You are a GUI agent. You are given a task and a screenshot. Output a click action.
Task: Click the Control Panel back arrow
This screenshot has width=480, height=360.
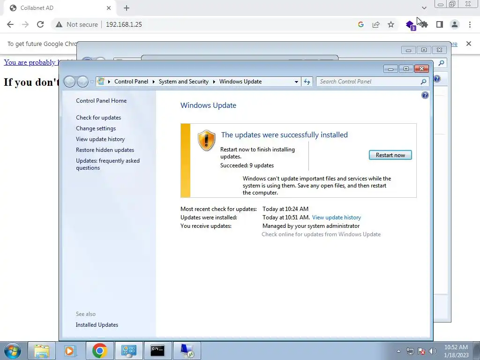69,82
